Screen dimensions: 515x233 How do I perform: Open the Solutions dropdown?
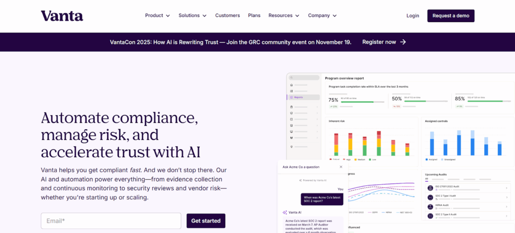[192, 16]
